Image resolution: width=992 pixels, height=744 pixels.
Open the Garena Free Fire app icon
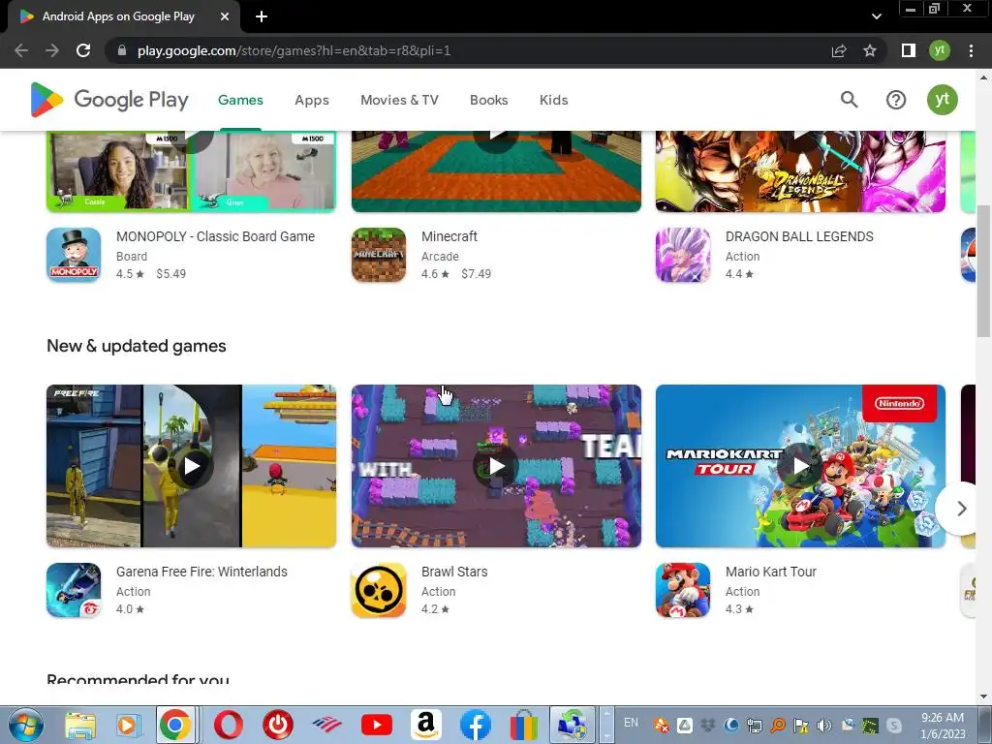click(x=74, y=590)
